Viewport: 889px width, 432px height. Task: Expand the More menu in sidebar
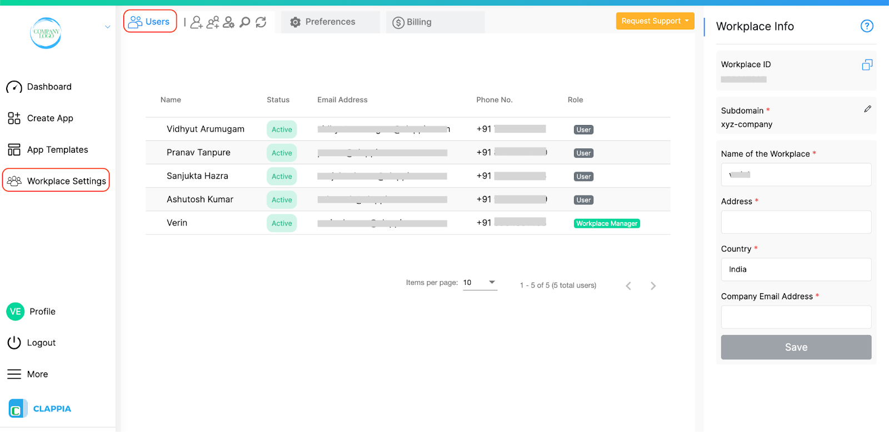click(28, 374)
